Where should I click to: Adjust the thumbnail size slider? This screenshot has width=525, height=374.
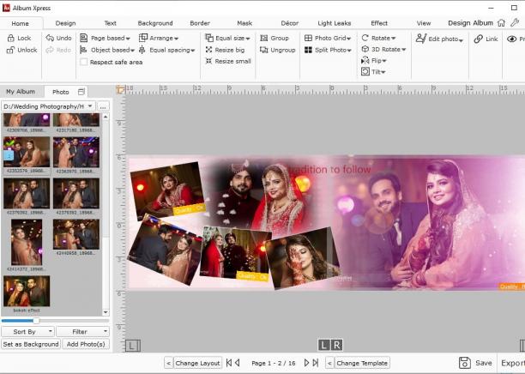pos(36,321)
